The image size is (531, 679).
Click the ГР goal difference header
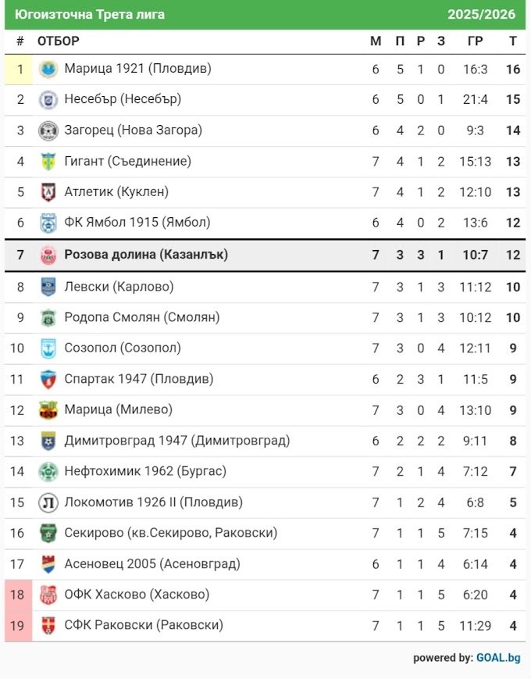(475, 41)
